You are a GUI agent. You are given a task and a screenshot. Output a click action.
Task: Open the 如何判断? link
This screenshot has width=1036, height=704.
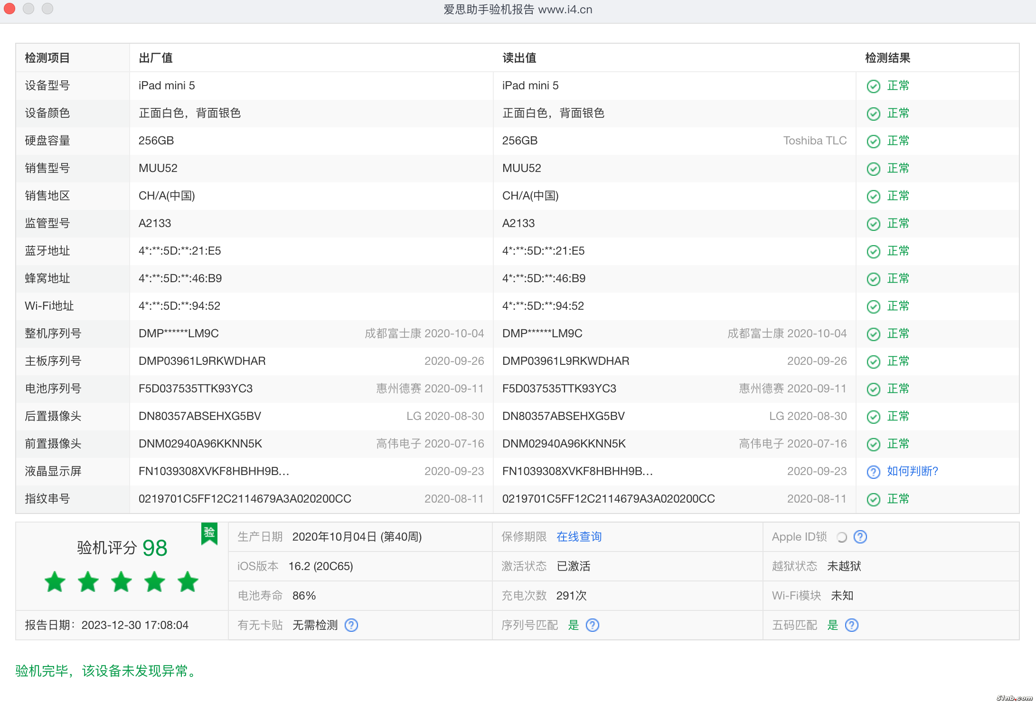(912, 471)
